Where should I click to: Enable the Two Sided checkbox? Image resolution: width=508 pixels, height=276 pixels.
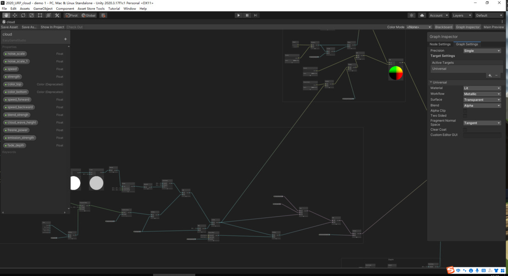(x=465, y=116)
